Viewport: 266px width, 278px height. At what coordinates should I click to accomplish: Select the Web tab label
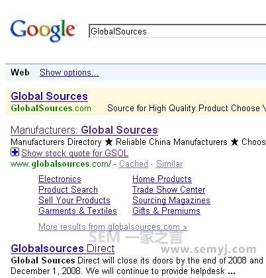point(20,72)
